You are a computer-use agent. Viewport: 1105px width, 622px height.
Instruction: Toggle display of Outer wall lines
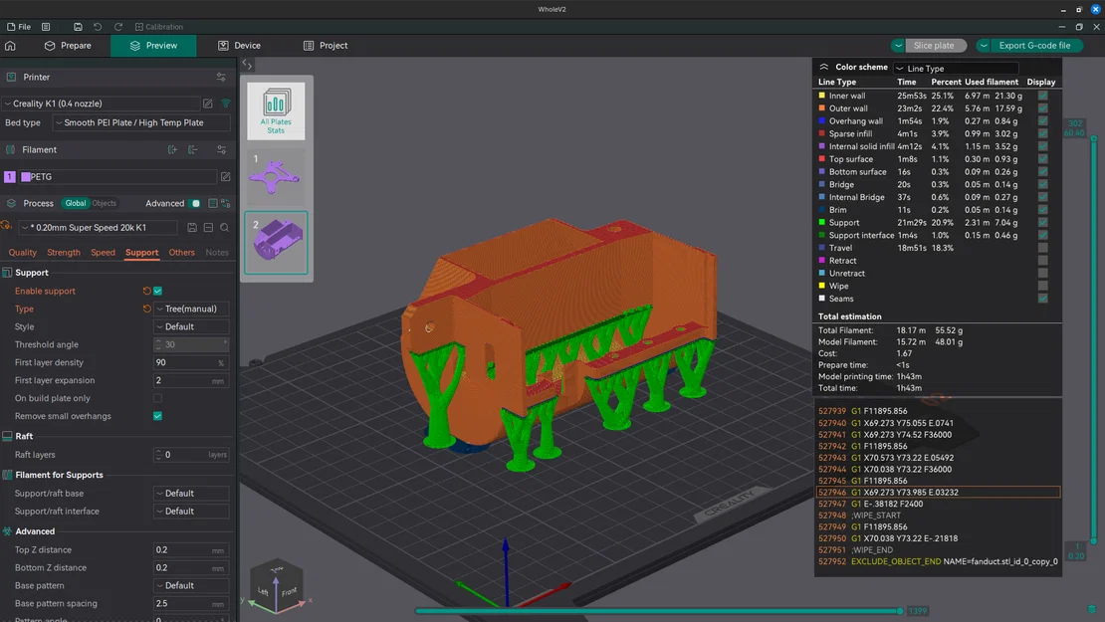tap(1043, 108)
